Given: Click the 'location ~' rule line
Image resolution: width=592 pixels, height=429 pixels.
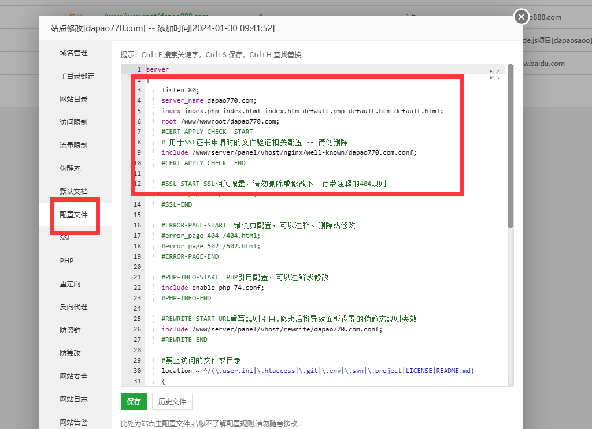Looking at the screenshot, I should click(x=317, y=371).
